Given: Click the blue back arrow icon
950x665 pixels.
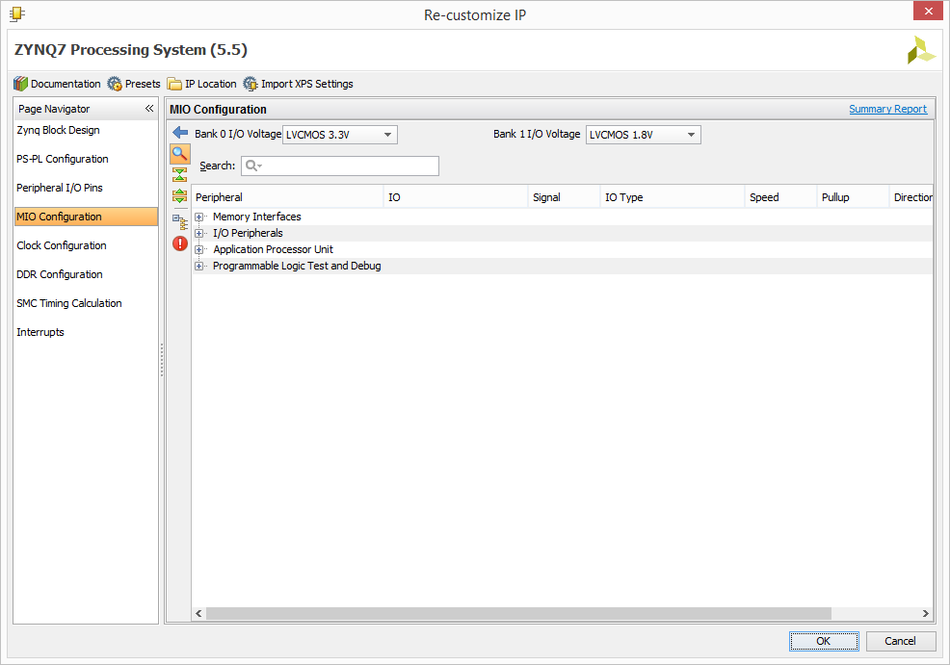Looking at the screenshot, I should (180, 133).
